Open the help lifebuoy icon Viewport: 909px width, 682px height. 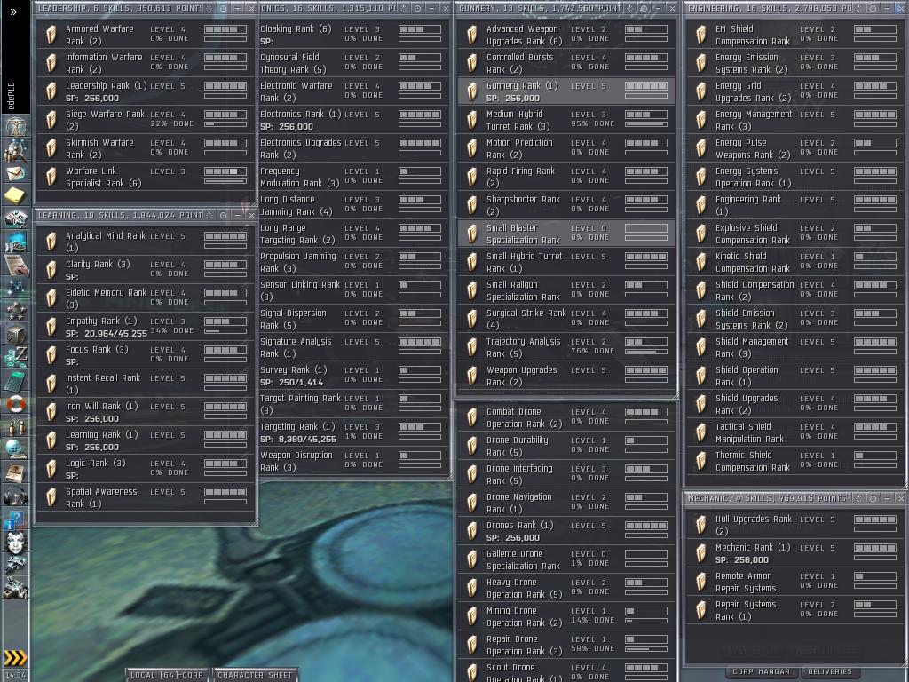[15, 403]
